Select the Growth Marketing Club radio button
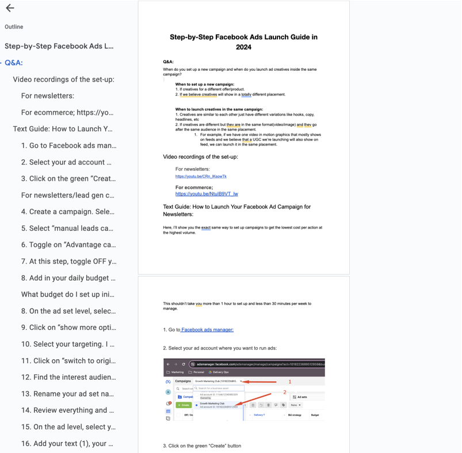462x453 pixels. click(x=196, y=404)
